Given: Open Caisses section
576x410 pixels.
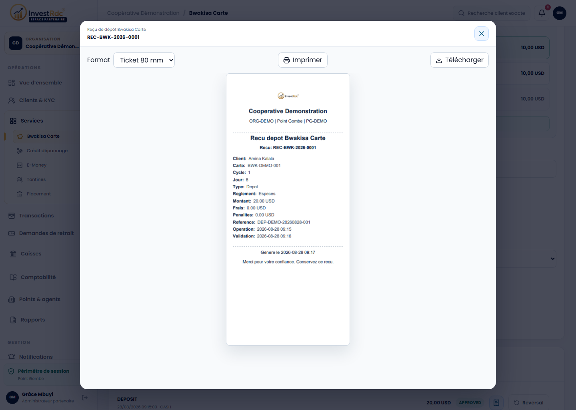Looking at the screenshot, I should (x=31, y=253).
